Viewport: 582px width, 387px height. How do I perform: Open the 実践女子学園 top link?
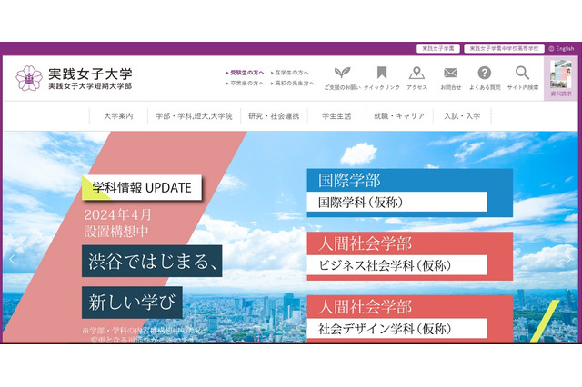438,48
